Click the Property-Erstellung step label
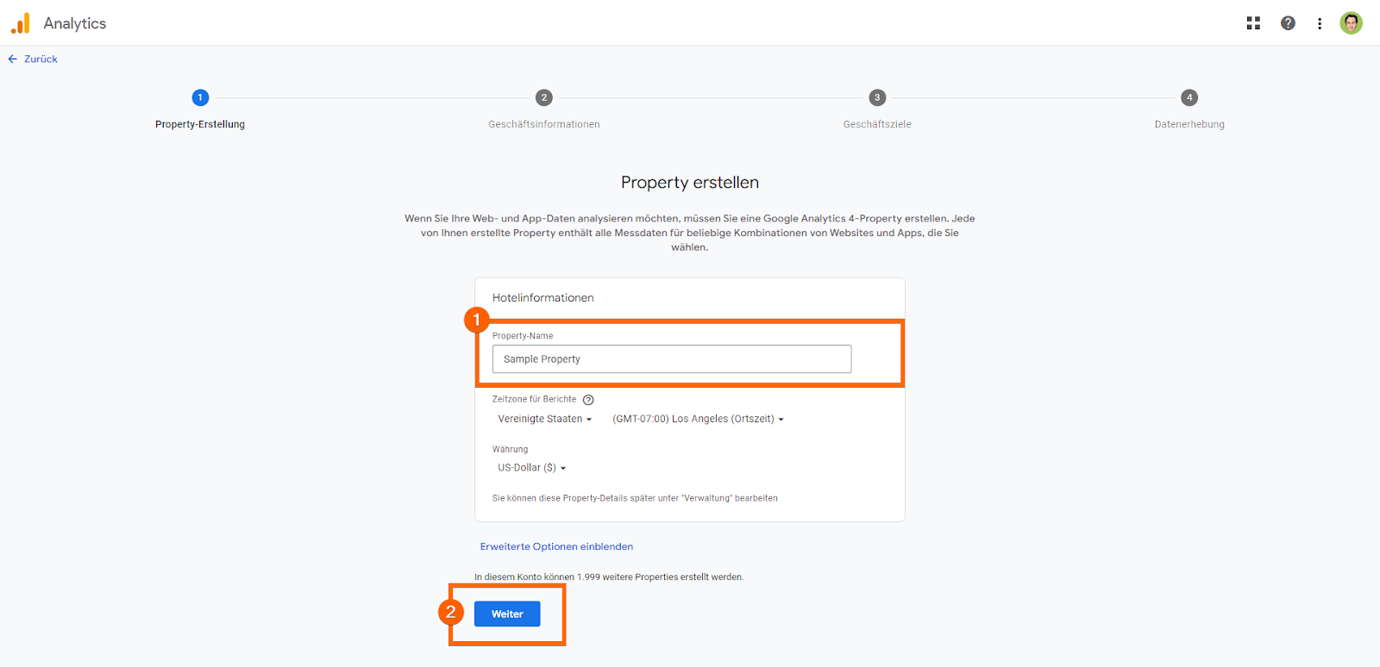Screen dimensions: 1380x667 coord(200,124)
